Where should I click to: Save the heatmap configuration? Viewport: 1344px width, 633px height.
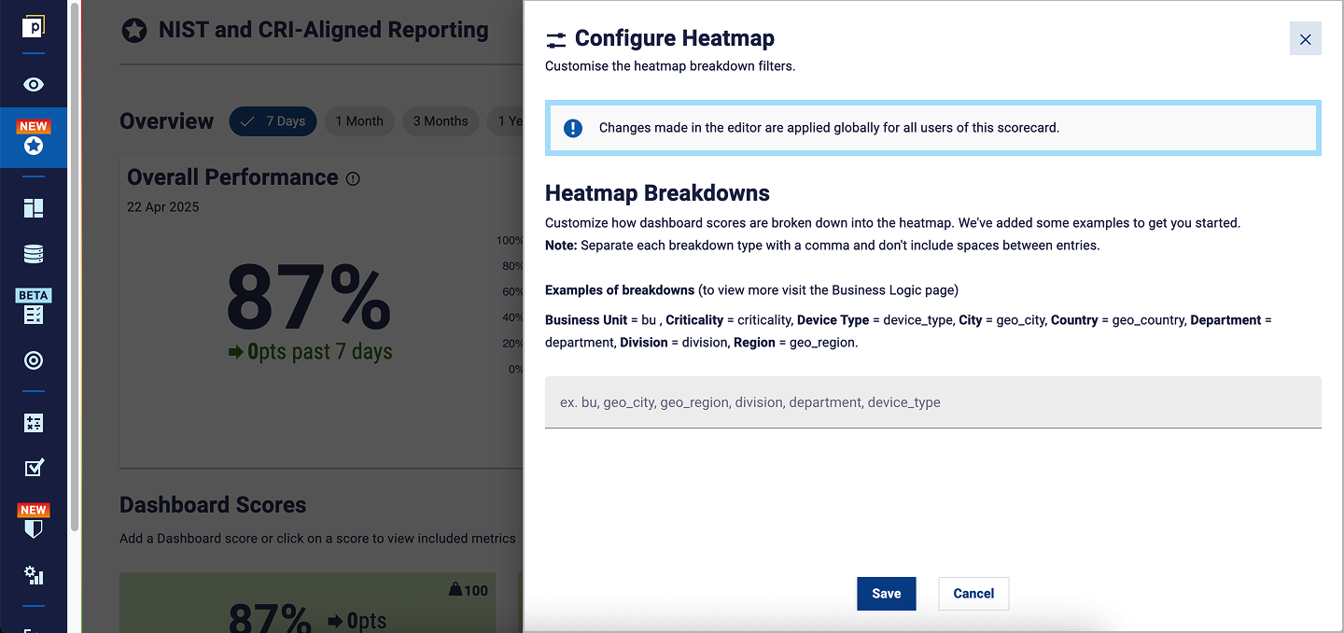coord(887,594)
